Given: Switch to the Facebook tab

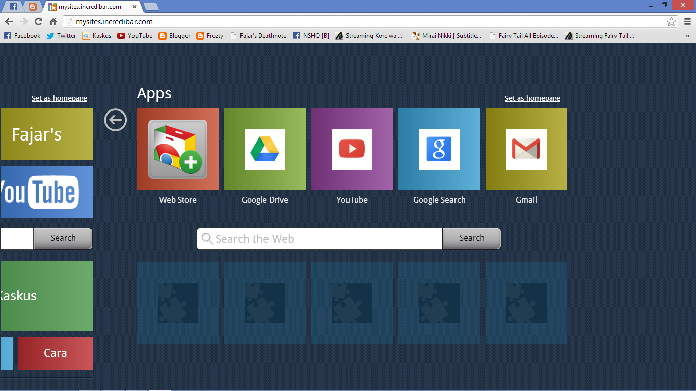Looking at the screenshot, I should [x=13, y=7].
